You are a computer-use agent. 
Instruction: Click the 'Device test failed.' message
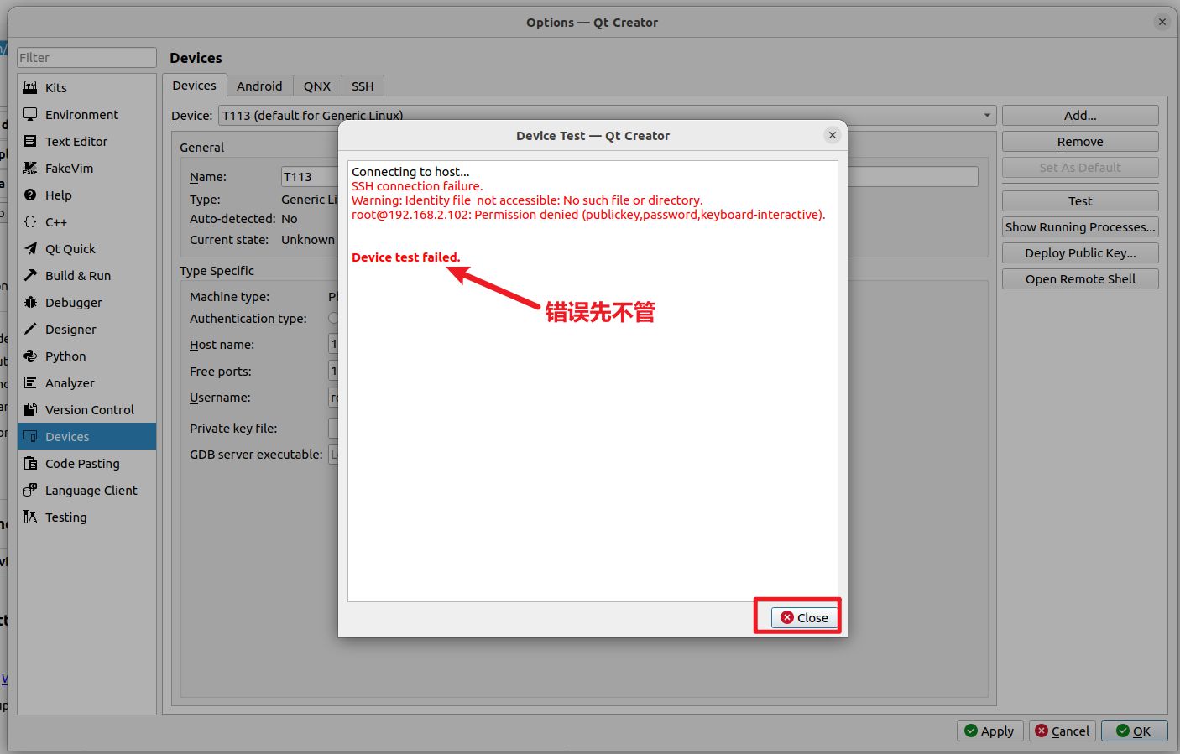(x=406, y=257)
